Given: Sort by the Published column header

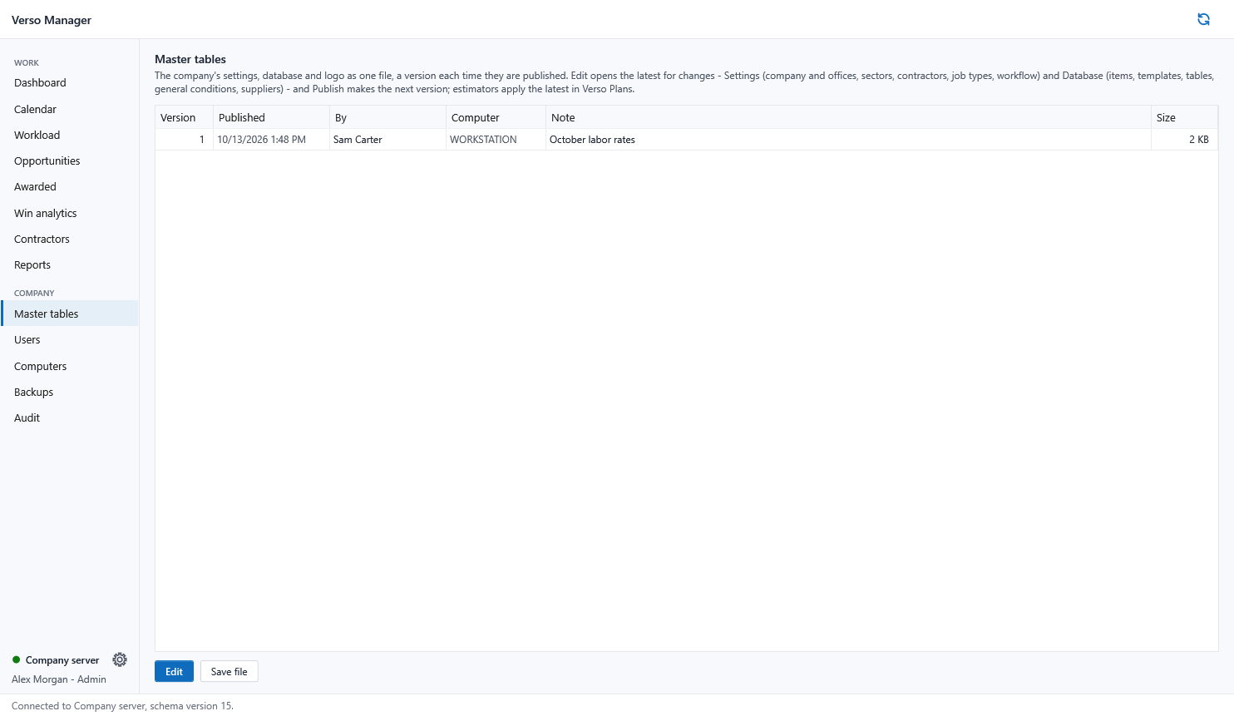Looking at the screenshot, I should click(x=272, y=117).
